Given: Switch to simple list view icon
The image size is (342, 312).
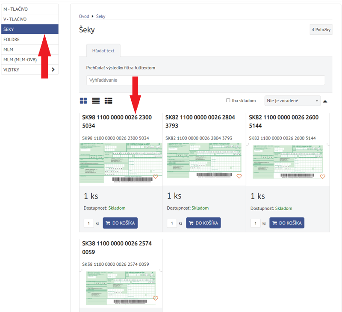Looking at the screenshot, I should [96, 101].
